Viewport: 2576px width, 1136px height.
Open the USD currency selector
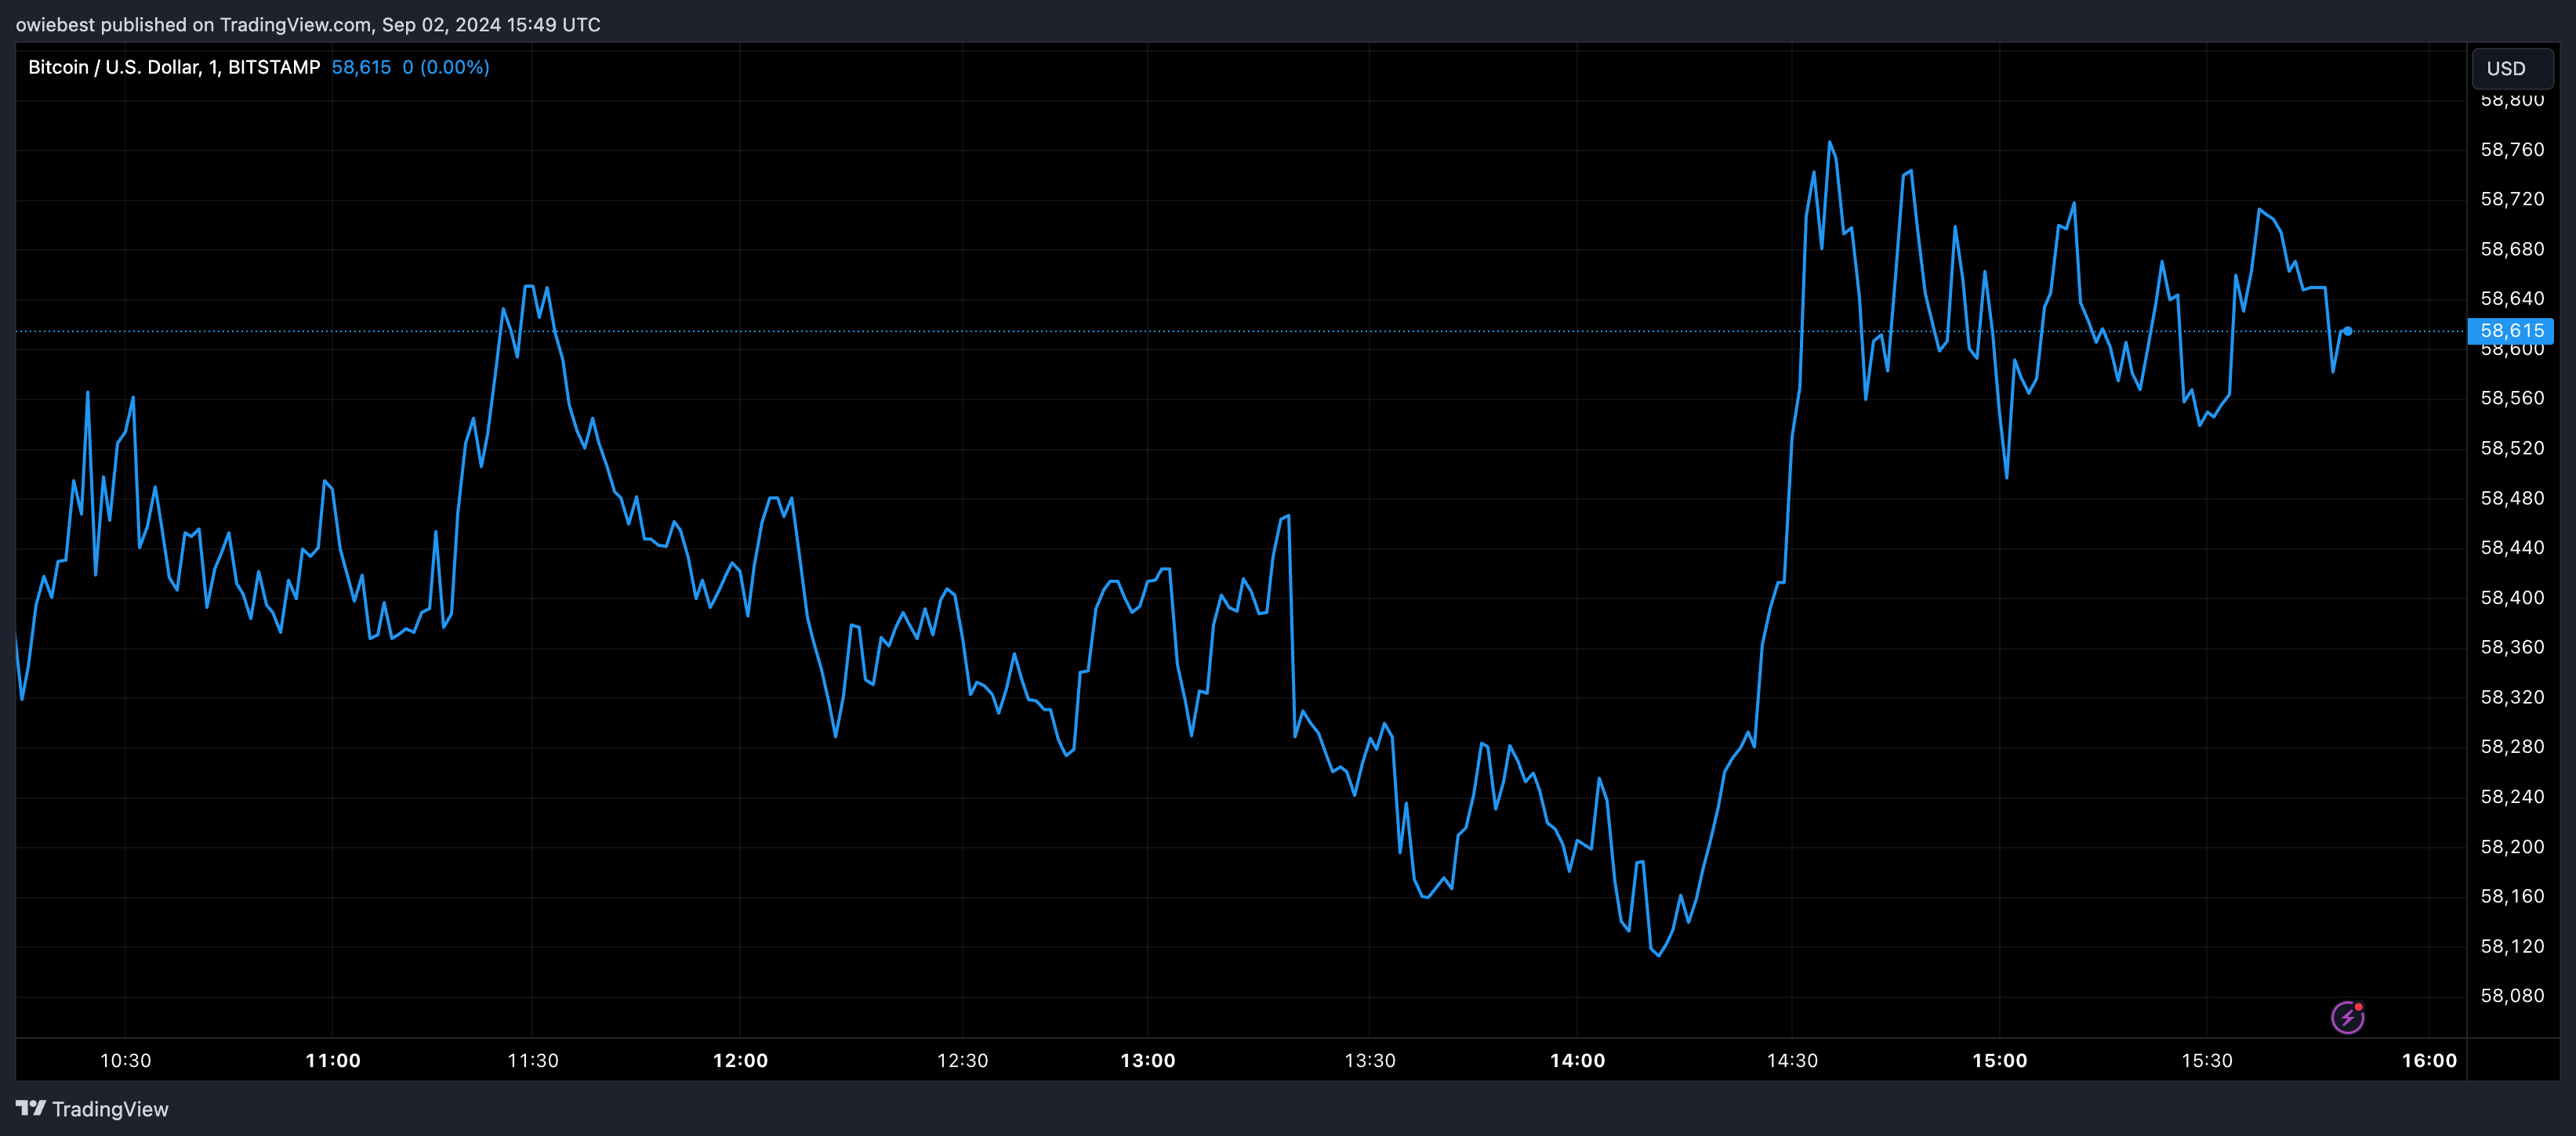2511,68
